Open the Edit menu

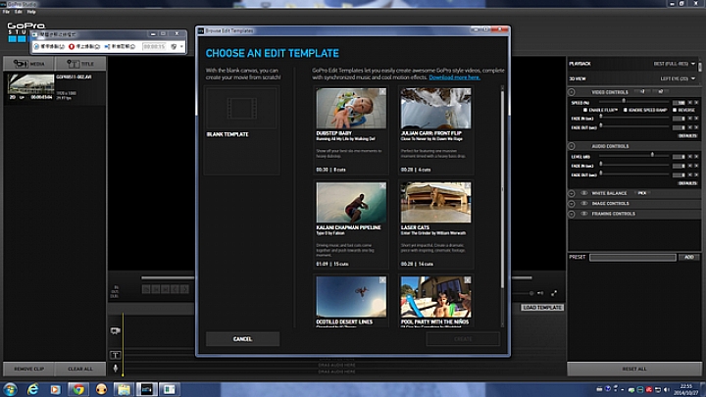(19, 12)
